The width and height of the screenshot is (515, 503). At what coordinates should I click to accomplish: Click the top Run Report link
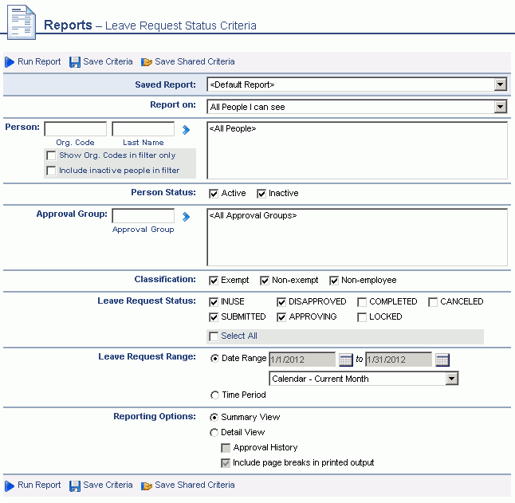click(39, 61)
